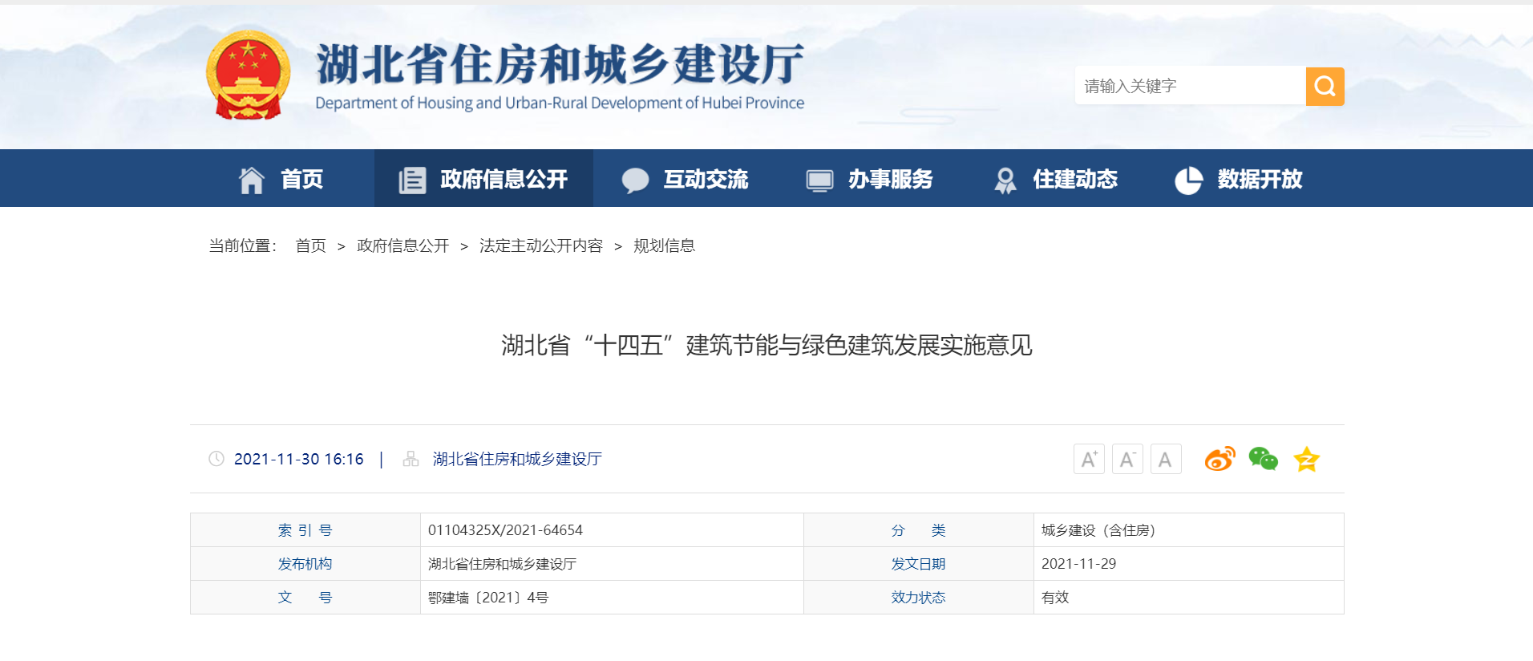The width and height of the screenshot is (1533, 661).
Task: Select the 政府信息公开 navigation tab
Action: coord(483,179)
